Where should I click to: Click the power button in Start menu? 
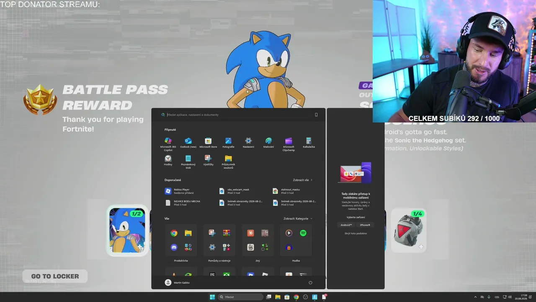coord(310,282)
